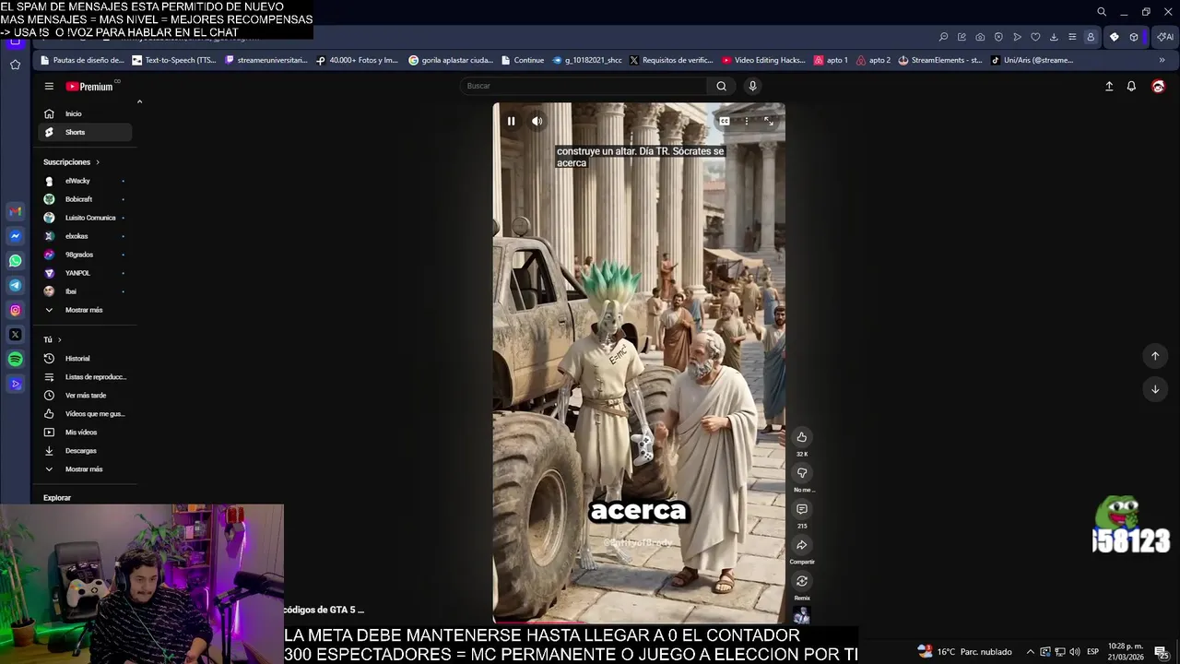Share the Short via Compartir

(802, 545)
